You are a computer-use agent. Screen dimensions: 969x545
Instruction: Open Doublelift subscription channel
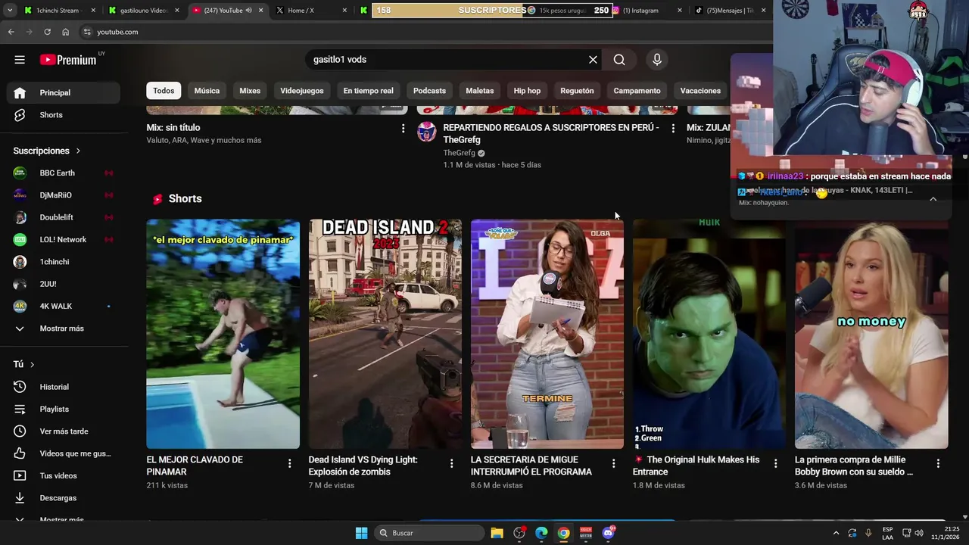[64, 217]
